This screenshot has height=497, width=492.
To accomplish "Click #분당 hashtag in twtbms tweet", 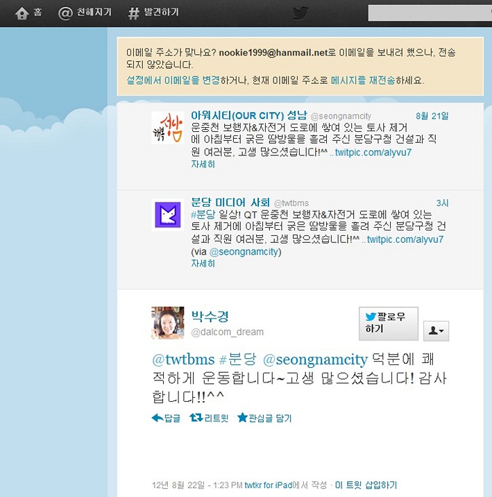I will (203, 214).
